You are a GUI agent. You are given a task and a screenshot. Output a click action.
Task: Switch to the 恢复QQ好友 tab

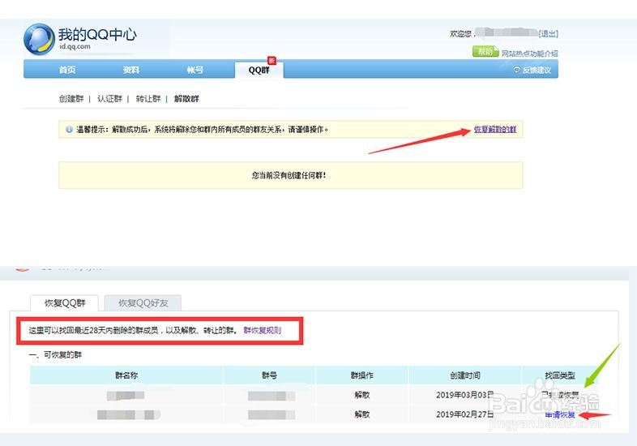point(143,303)
